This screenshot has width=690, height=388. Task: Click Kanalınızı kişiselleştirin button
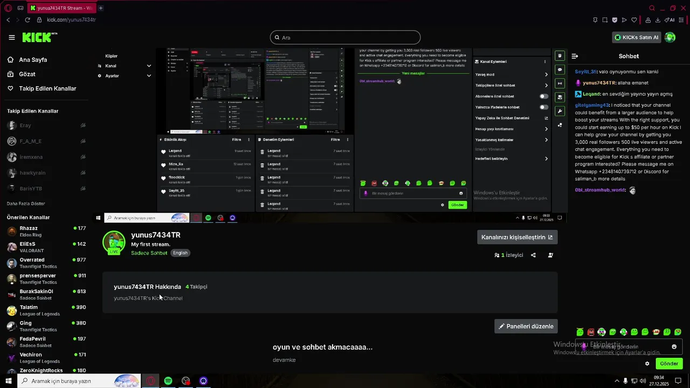click(517, 237)
